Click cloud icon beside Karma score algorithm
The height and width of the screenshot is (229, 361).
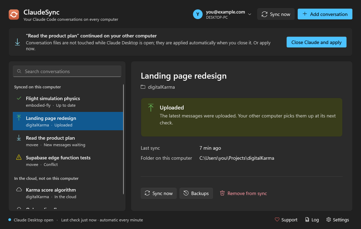[x=19, y=190]
